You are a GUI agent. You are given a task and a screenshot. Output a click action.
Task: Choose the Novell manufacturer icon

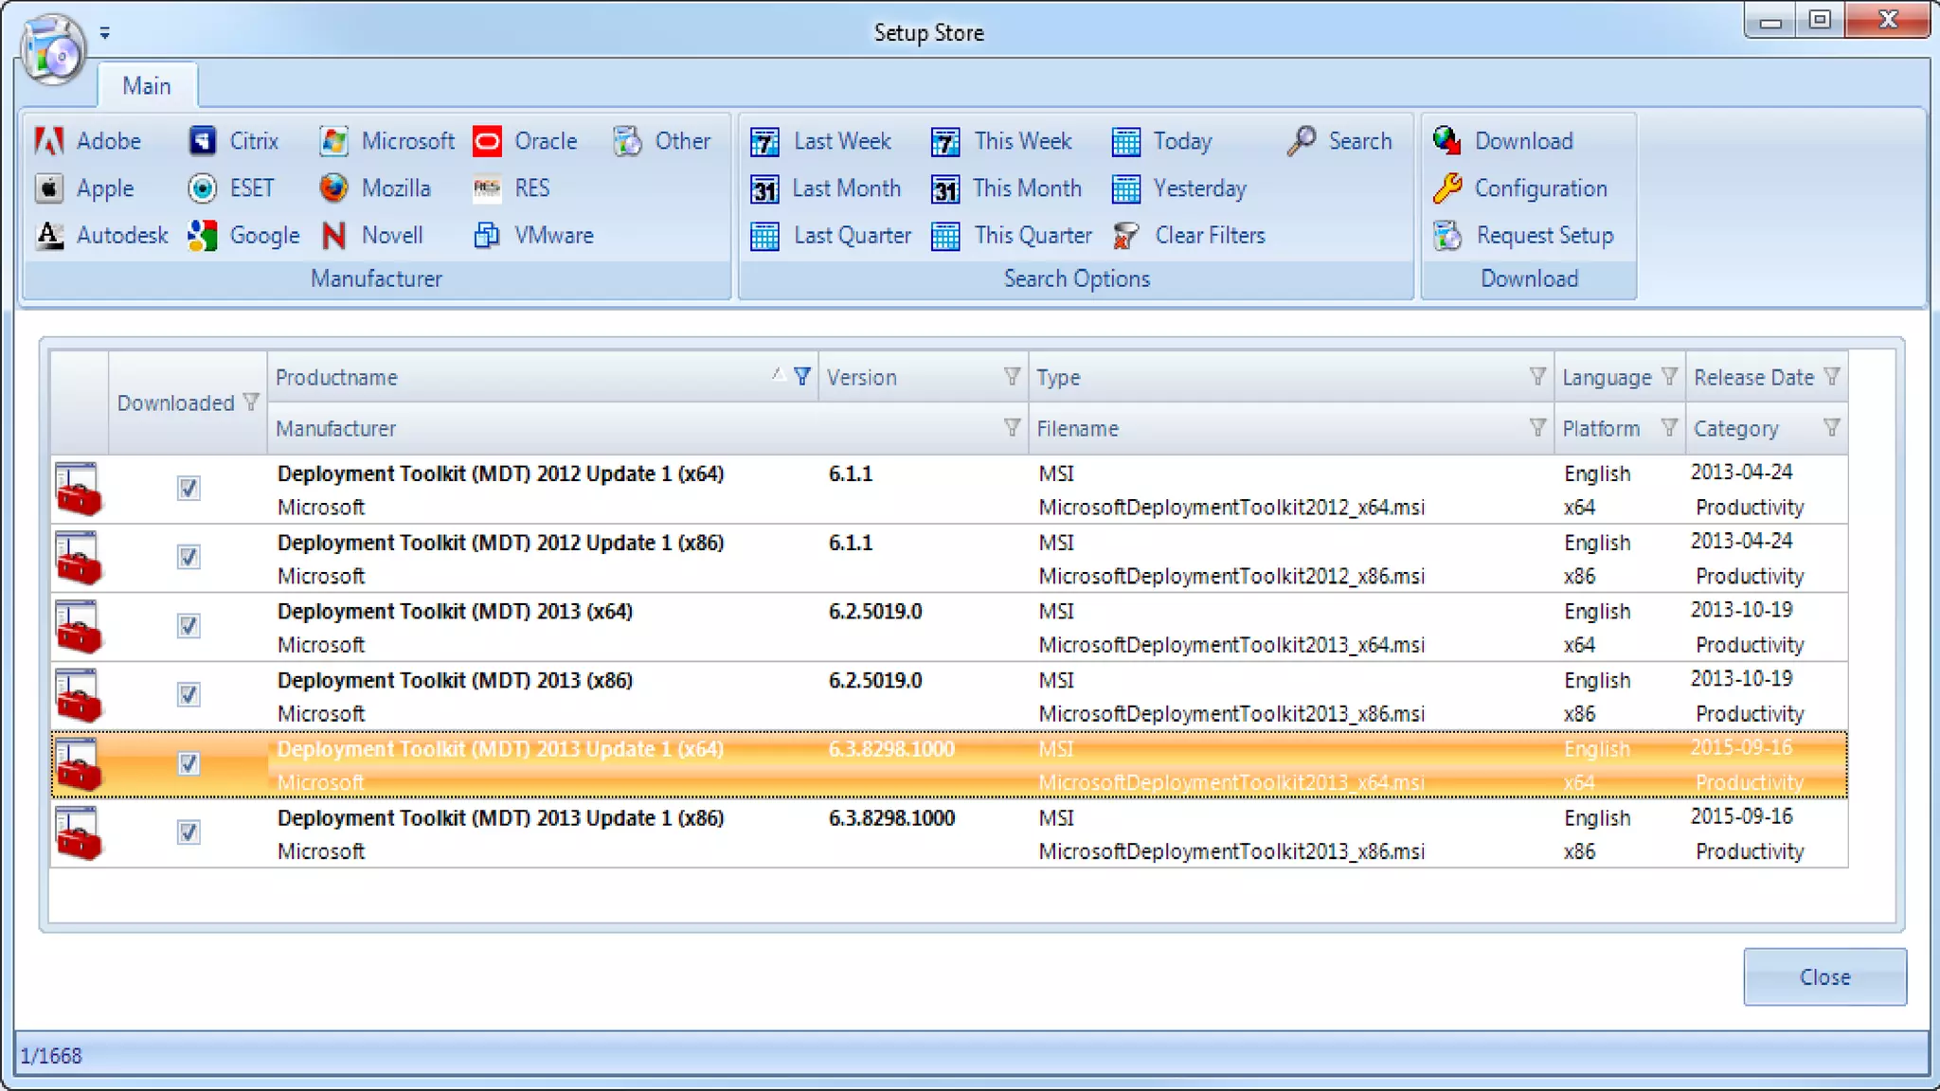coord(333,235)
